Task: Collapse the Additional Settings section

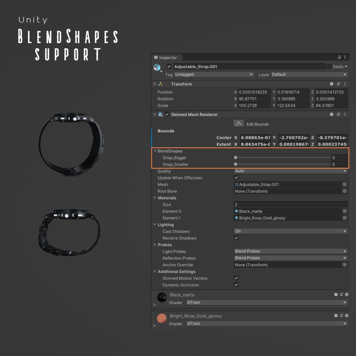Action: 155,272
